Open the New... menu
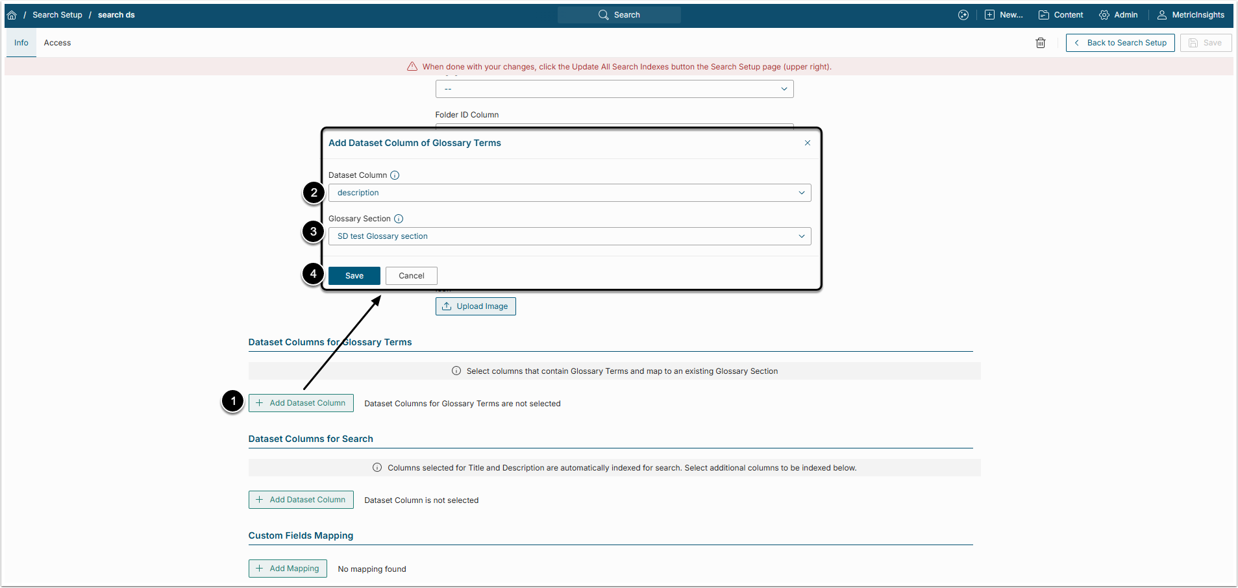The image size is (1238, 588). pyautogui.click(x=1004, y=15)
